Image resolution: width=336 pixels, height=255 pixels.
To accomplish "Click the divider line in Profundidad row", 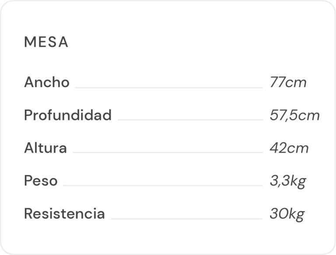I will 190,120.
